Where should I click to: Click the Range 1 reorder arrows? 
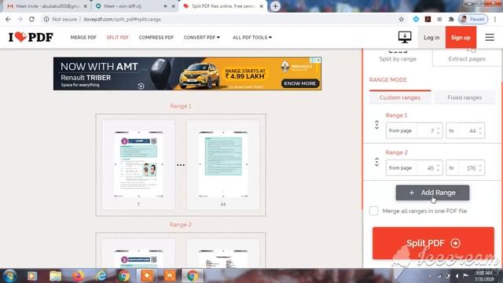click(x=376, y=125)
